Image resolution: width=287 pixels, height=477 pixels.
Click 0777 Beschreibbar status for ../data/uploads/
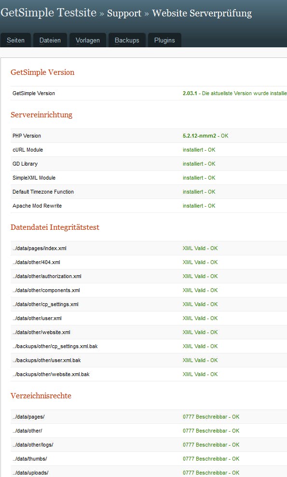coord(211,473)
